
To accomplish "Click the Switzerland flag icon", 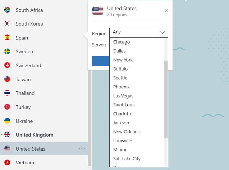I will (x=7, y=65).
